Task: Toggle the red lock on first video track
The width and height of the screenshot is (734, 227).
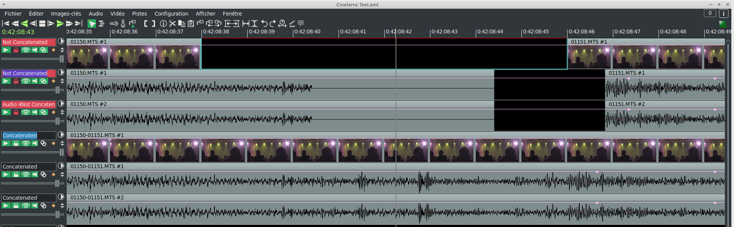Action: tap(16, 50)
